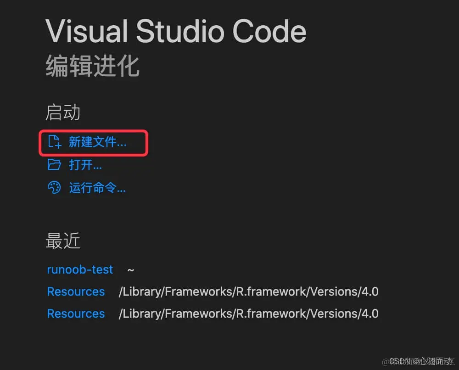This screenshot has width=459, height=370.
Task: Click the ~ path next to runoob-test
Action: click(x=130, y=269)
